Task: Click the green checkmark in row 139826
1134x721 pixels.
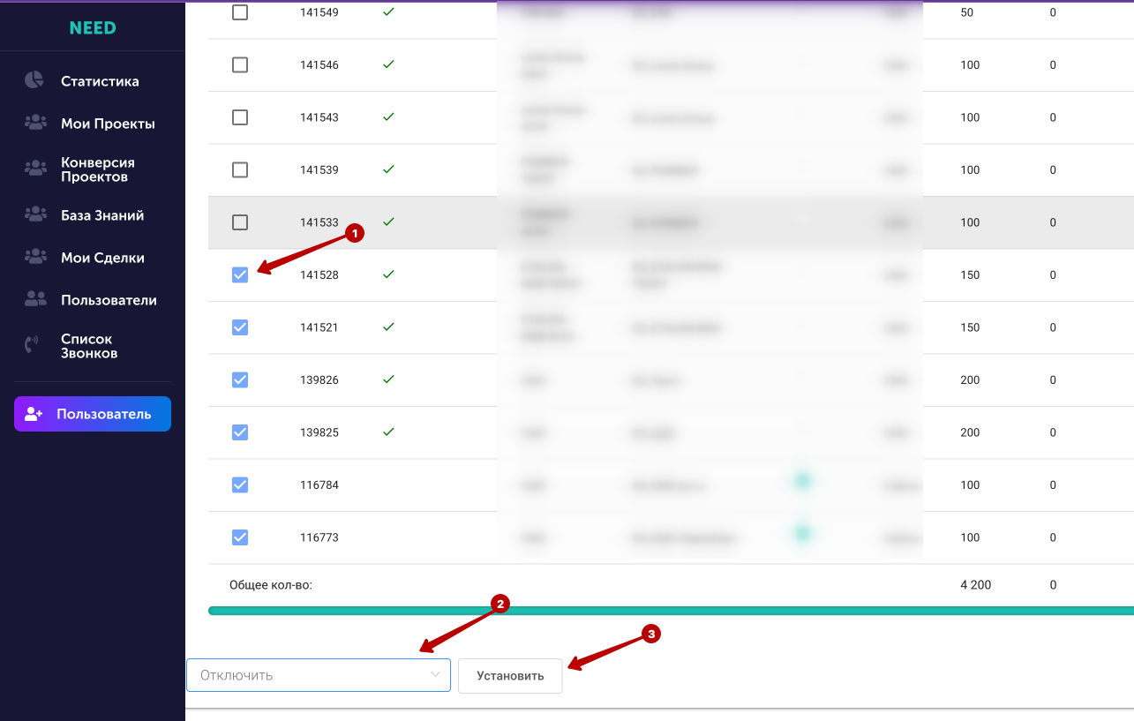Action: click(x=388, y=379)
